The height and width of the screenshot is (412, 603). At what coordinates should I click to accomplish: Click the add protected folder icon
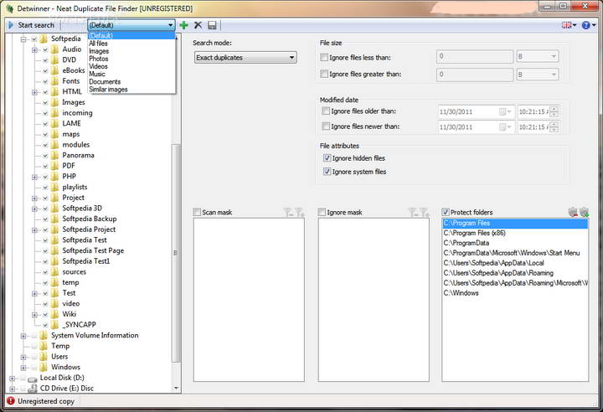585,212
